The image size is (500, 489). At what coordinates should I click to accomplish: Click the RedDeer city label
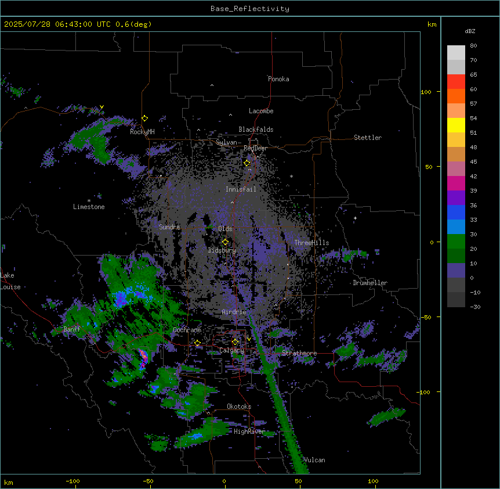255,148
